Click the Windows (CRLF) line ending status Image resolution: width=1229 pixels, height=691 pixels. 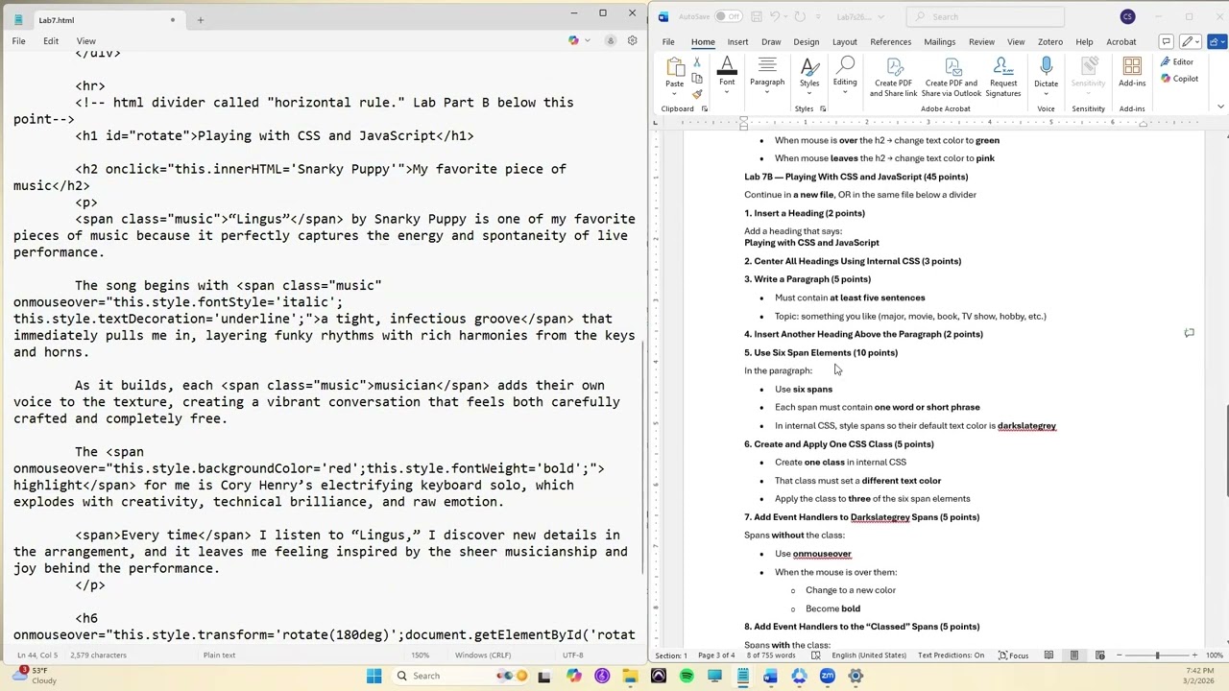tap(483, 655)
